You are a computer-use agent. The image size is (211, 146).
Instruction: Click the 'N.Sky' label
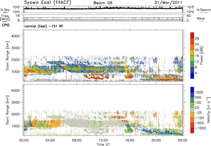(5, 10)
